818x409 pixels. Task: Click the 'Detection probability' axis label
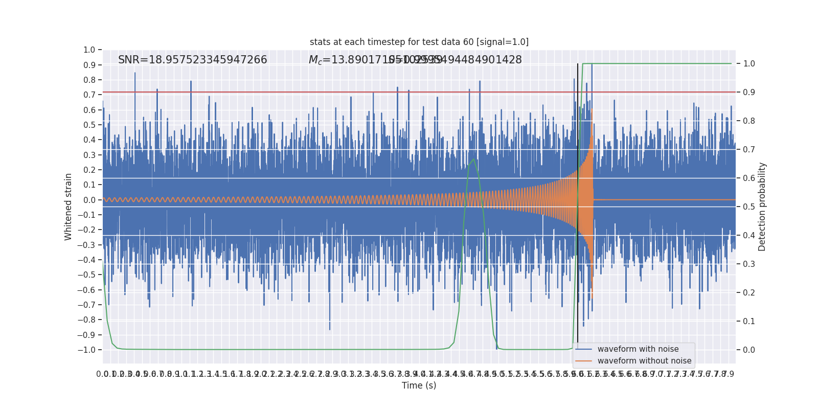(762, 207)
